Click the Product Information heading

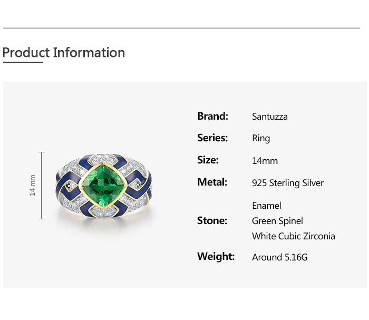[63, 53]
